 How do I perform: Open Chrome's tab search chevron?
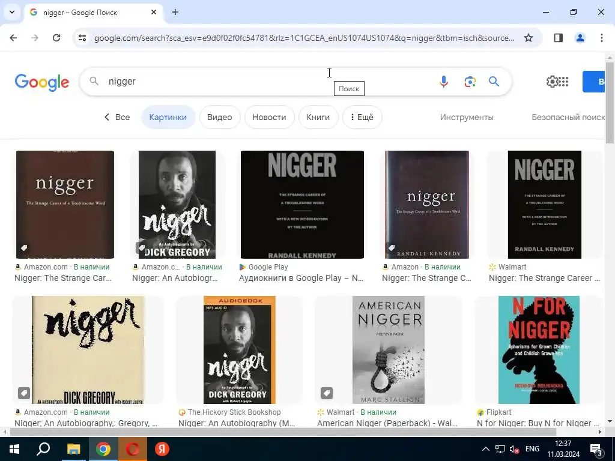click(x=12, y=12)
